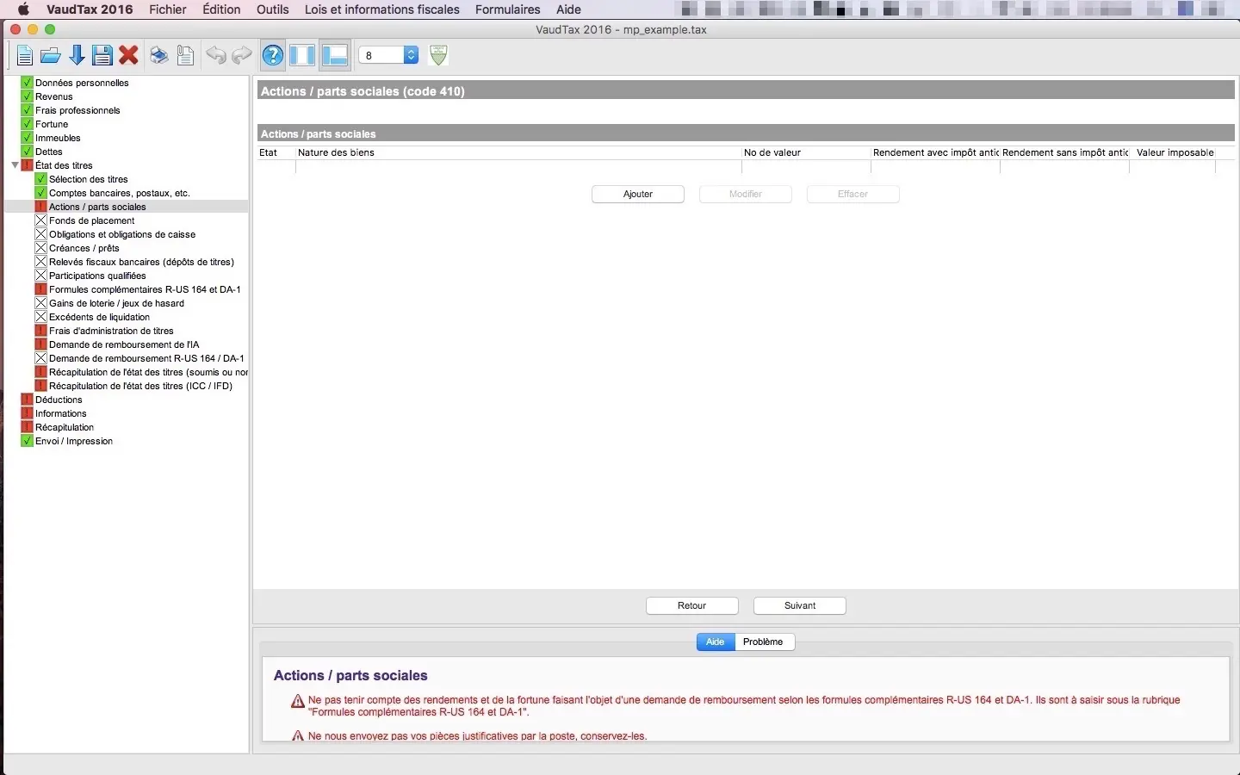Select Envoi / Impression in the tree
The height and width of the screenshot is (775, 1240).
(x=74, y=441)
